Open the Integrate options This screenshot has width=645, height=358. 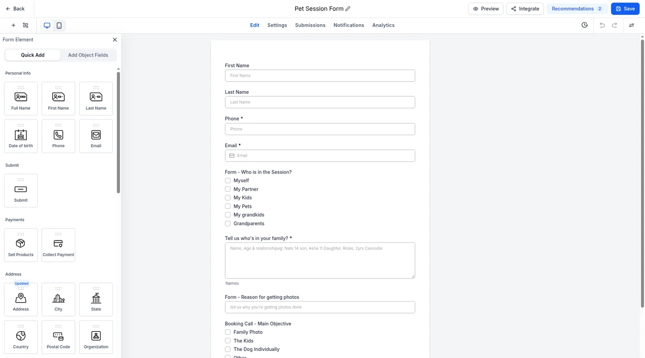525,9
